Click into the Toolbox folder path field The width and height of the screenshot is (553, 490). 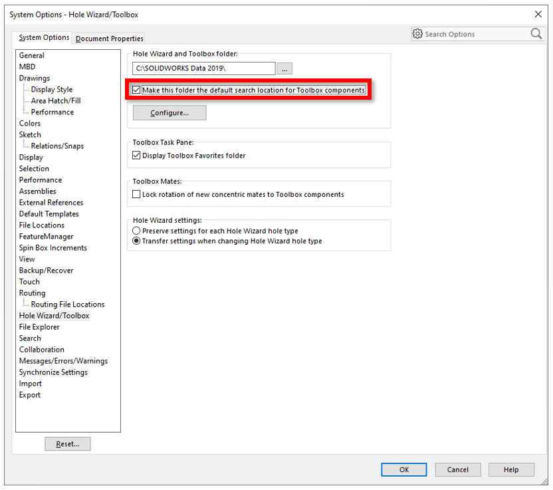tap(203, 68)
